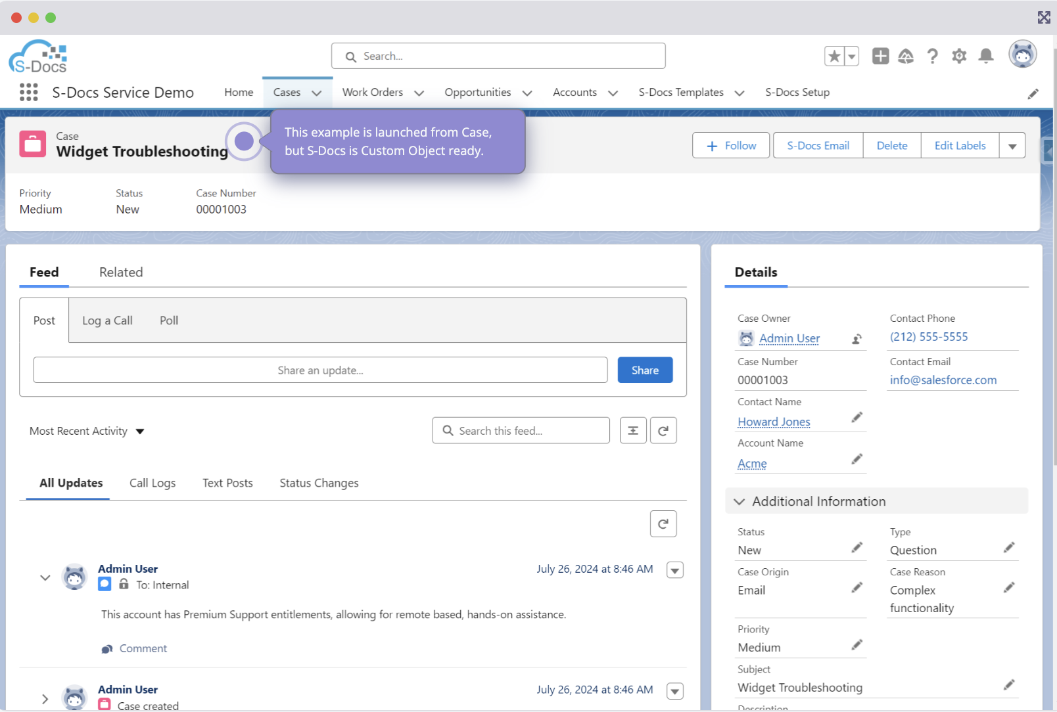Click the Favorites star icon
The width and height of the screenshot is (1057, 712).
point(834,56)
